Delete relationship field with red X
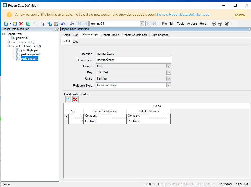Screen dimensions: 251x187 [76, 100]
